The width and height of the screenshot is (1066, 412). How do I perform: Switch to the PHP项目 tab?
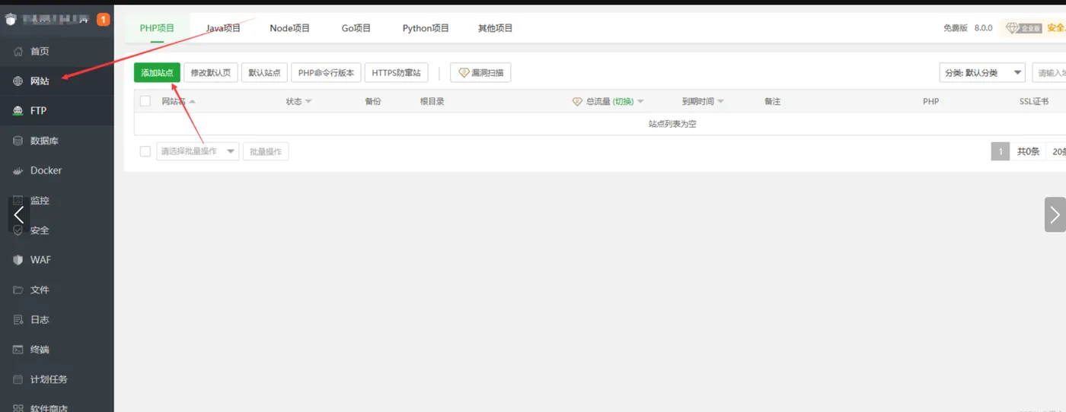[157, 28]
